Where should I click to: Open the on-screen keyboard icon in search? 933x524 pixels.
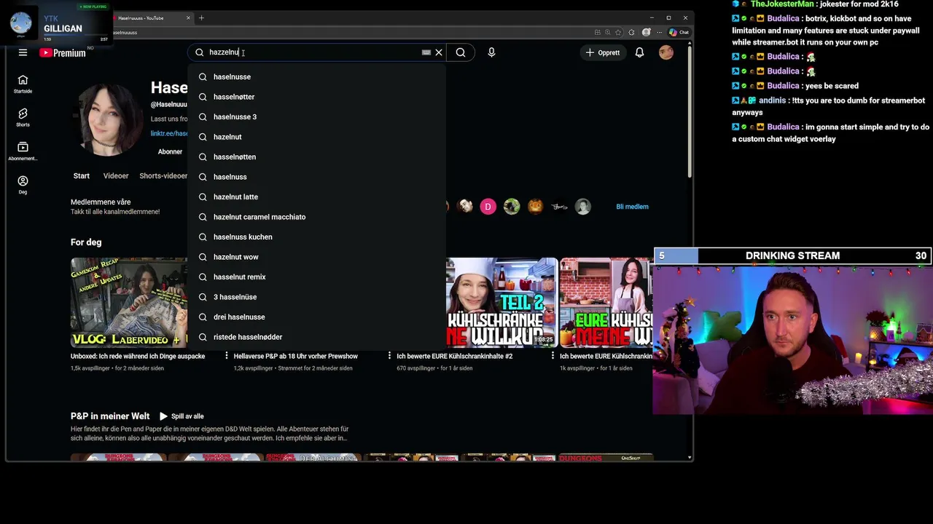[x=426, y=52]
